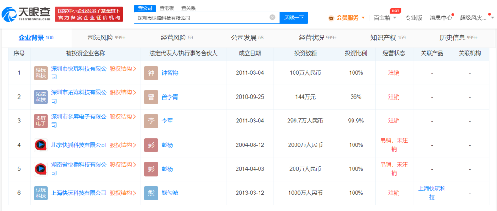The width and height of the screenshot is (497, 211).
Task: Open 湖南省快播科技有限公司 company link
Action: pos(79,169)
